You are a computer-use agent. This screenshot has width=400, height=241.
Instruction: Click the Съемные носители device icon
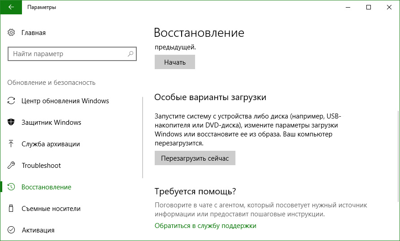click(x=12, y=209)
